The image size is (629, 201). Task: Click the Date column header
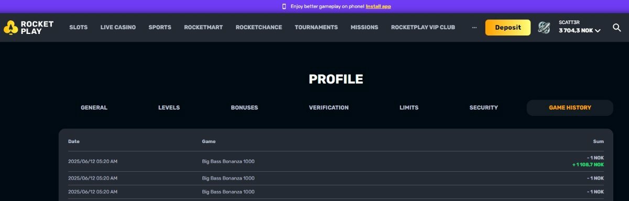[x=74, y=141]
